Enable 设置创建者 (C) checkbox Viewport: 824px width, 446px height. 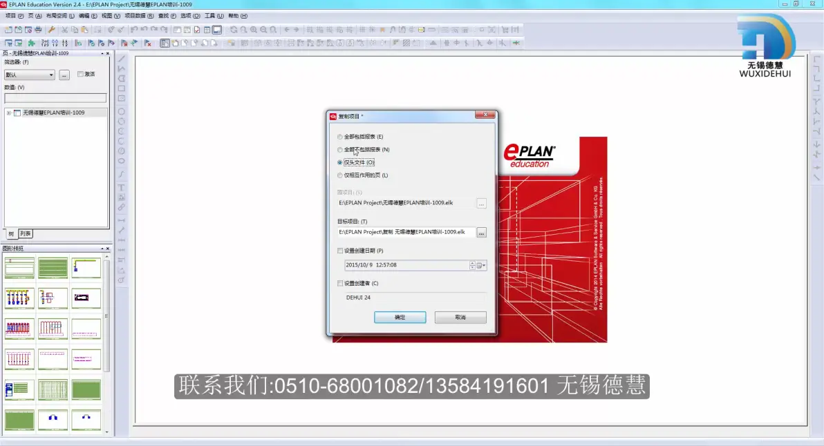[340, 283]
